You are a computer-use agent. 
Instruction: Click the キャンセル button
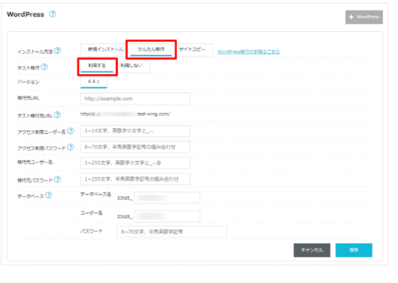(311, 250)
